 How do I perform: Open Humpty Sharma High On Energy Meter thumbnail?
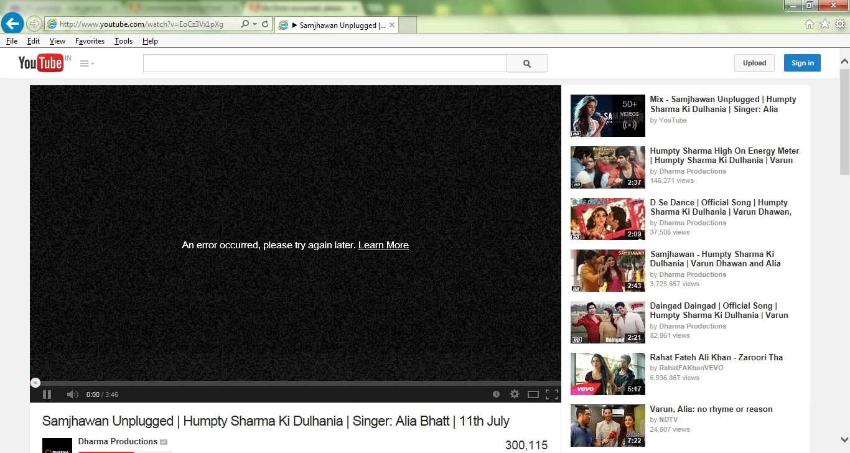pyautogui.click(x=608, y=167)
